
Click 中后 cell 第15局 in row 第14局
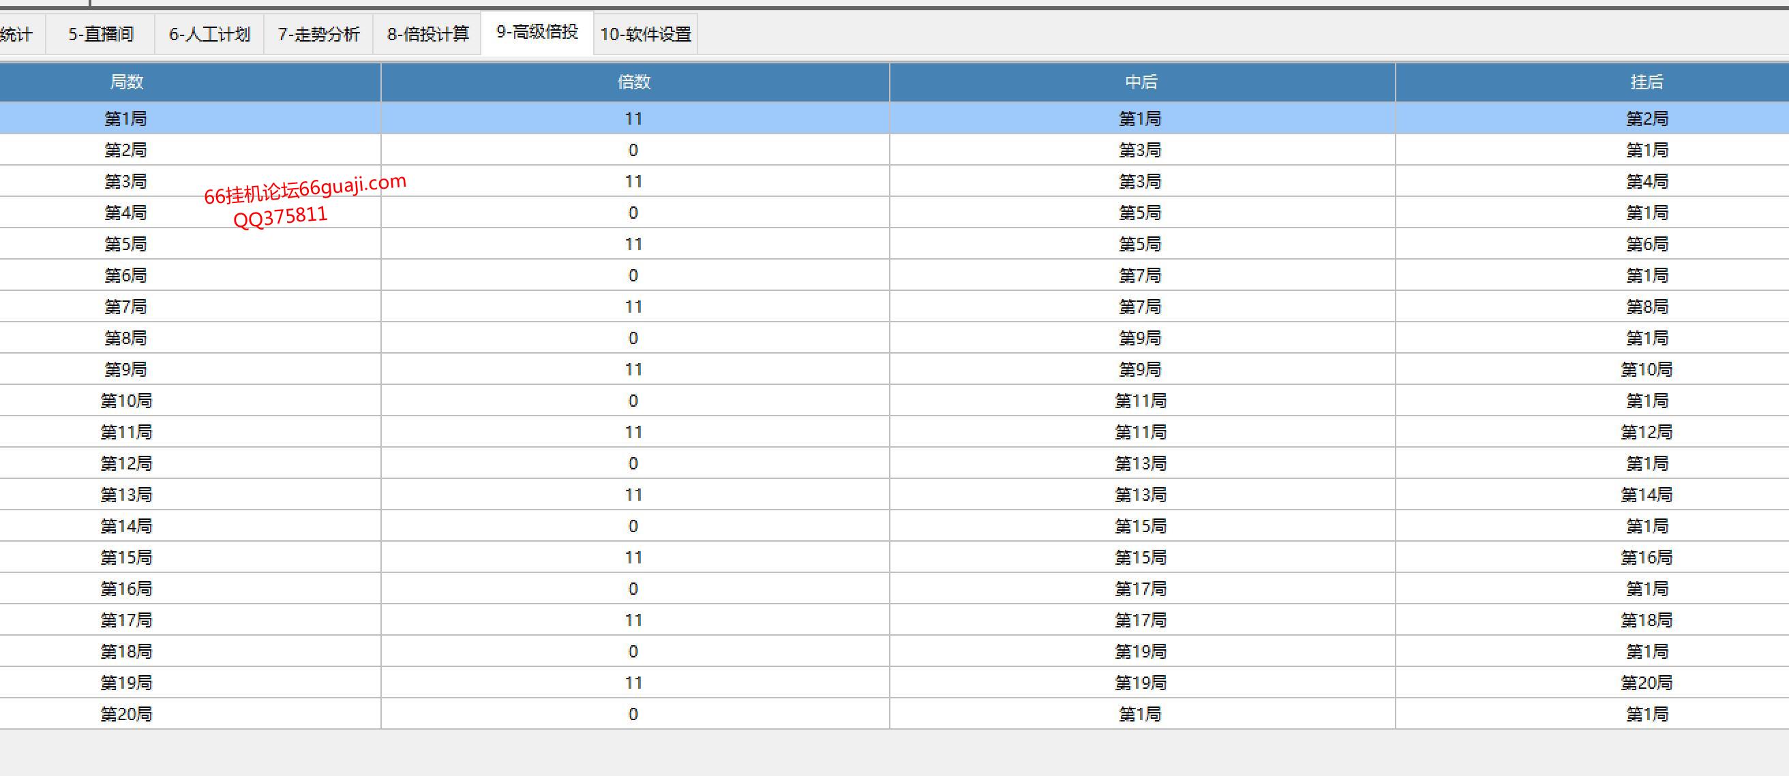[1143, 525]
